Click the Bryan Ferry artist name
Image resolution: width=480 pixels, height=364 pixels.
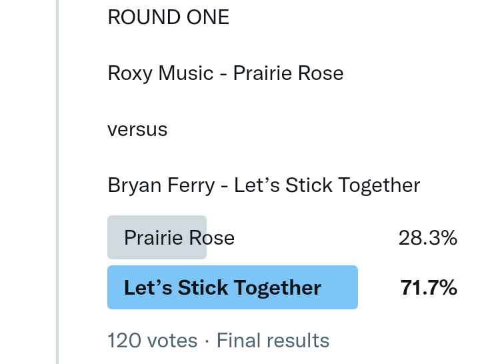(161, 185)
